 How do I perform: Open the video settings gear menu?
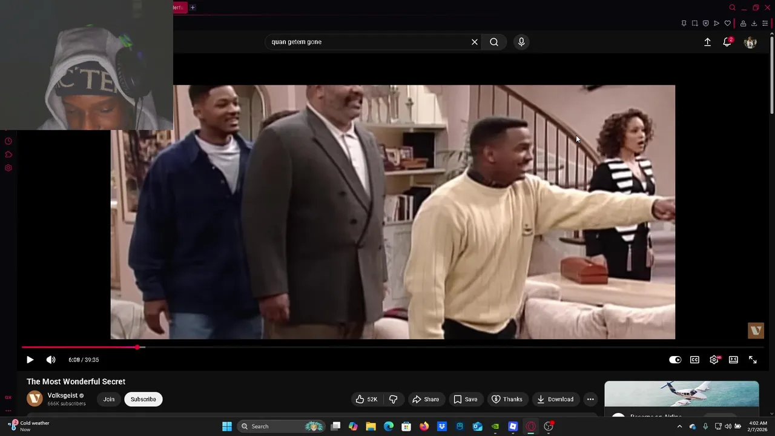point(714,360)
